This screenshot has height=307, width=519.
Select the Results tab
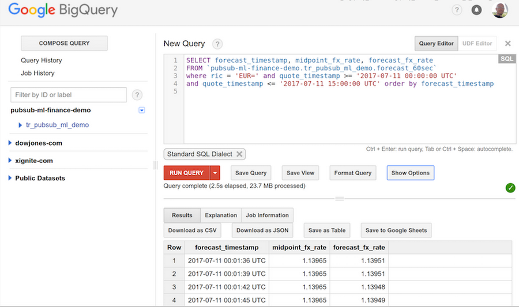pyautogui.click(x=182, y=215)
